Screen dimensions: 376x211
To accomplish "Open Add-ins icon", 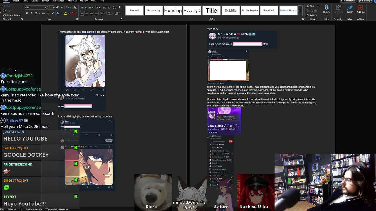I will click(361, 9).
